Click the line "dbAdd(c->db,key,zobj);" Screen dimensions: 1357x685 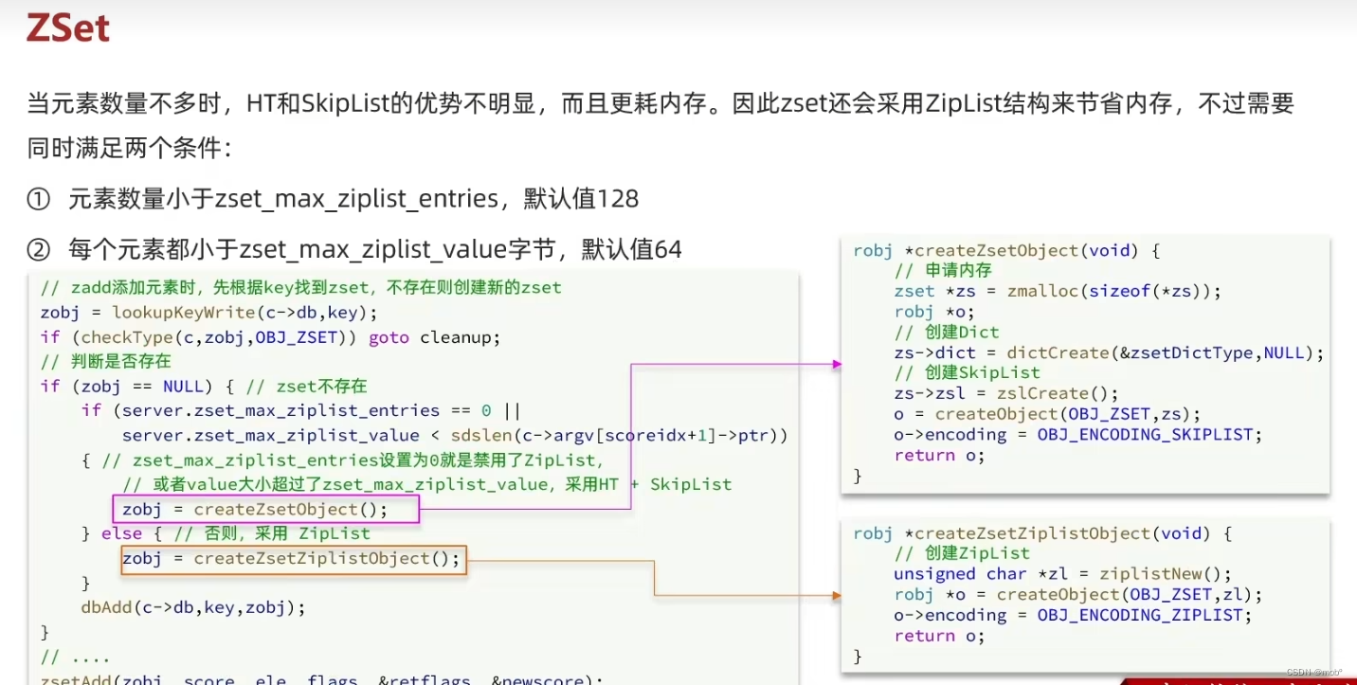click(x=193, y=607)
